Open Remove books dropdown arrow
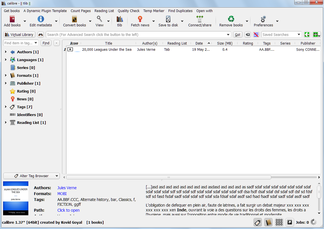The height and width of the screenshot is (229, 324). pyautogui.click(x=247, y=21)
